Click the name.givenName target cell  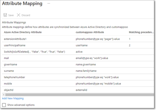(86, 64)
